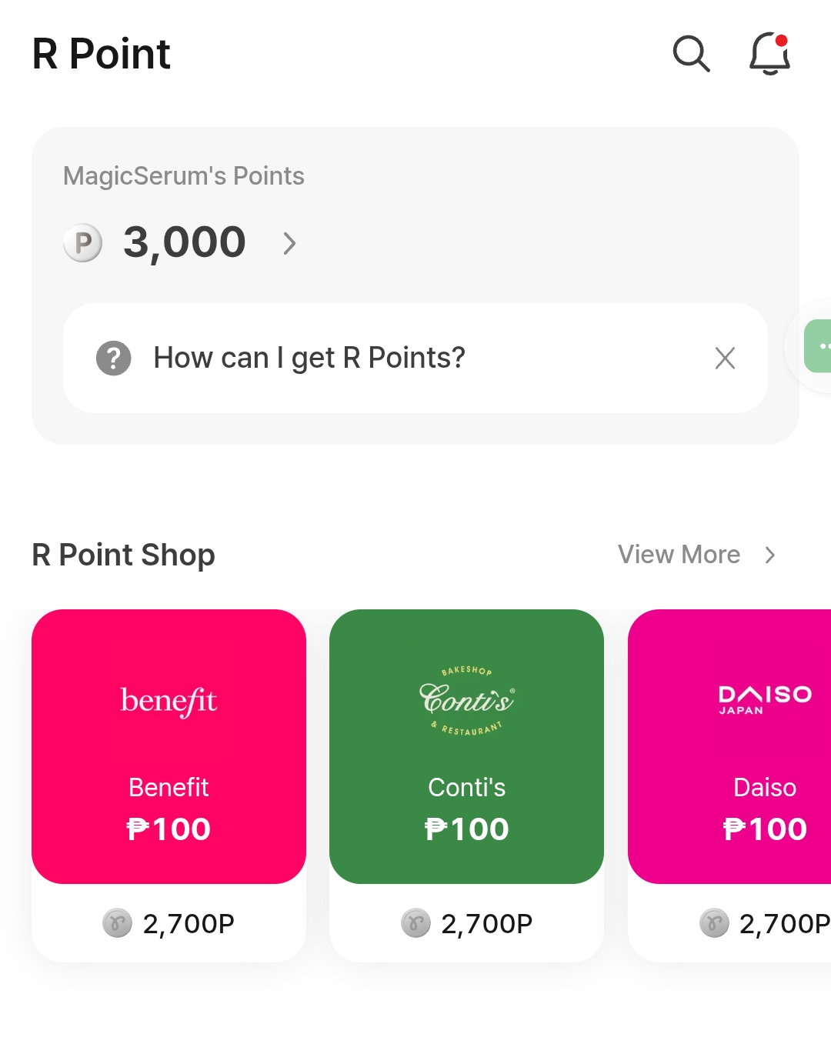Screen dimensions: 831x1044
Task: Tap the Conti's Bakeshop logo
Action: (x=467, y=700)
